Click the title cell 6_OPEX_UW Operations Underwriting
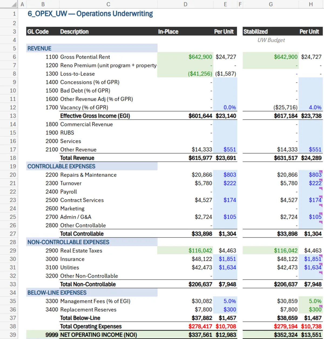The width and height of the screenshot is (324, 339). tap(90, 14)
